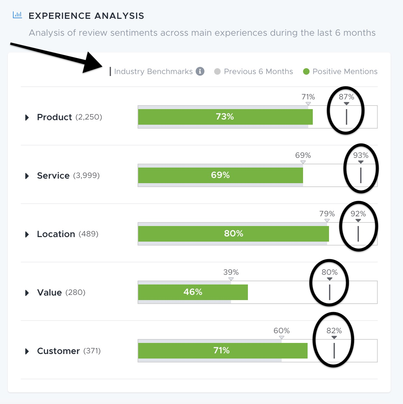Click the 71% previous-period marker on Product
The image size is (403, 404).
click(308, 103)
